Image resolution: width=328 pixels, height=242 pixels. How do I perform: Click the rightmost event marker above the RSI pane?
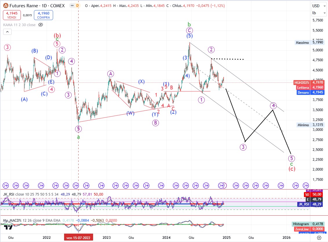pyautogui.click(x=306, y=185)
